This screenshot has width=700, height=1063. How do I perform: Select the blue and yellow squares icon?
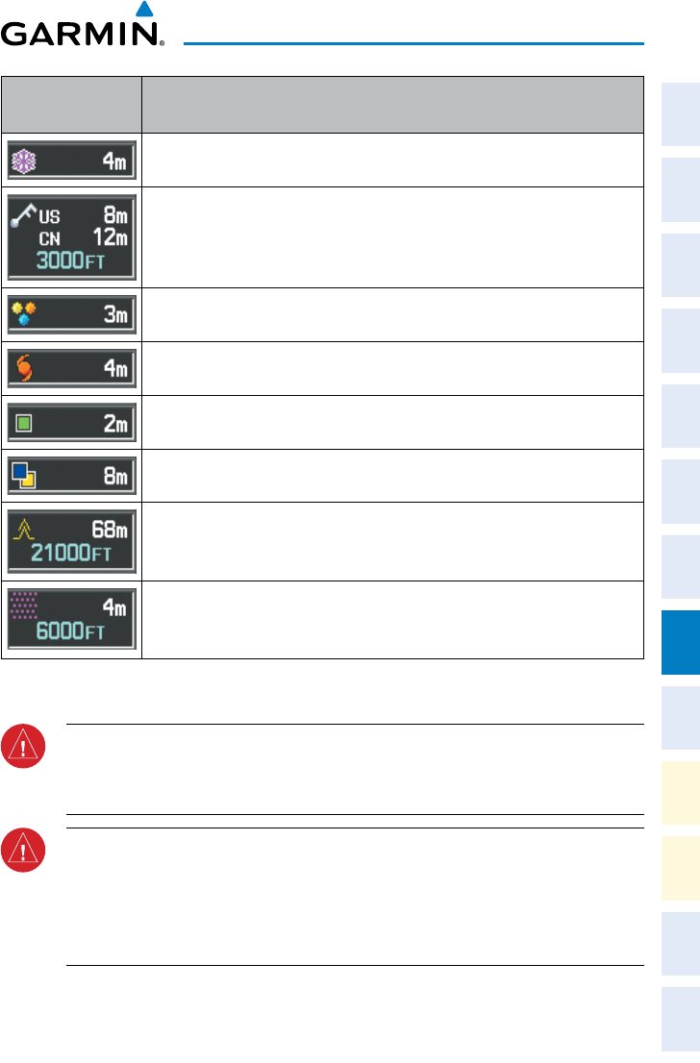coord(23,475)
